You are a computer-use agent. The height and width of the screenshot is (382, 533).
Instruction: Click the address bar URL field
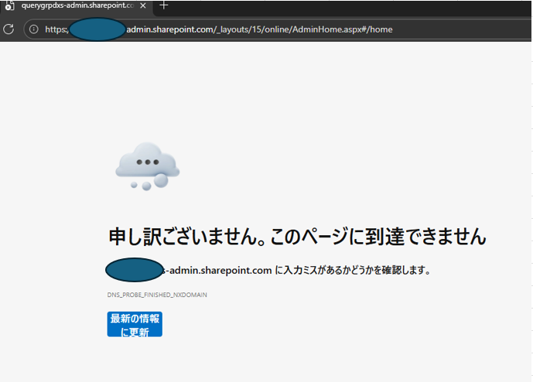277,29
